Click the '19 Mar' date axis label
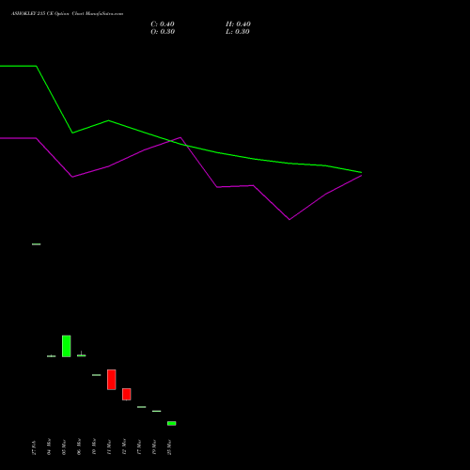Screen dimensions: 470x470 click(x=154, y=446)
